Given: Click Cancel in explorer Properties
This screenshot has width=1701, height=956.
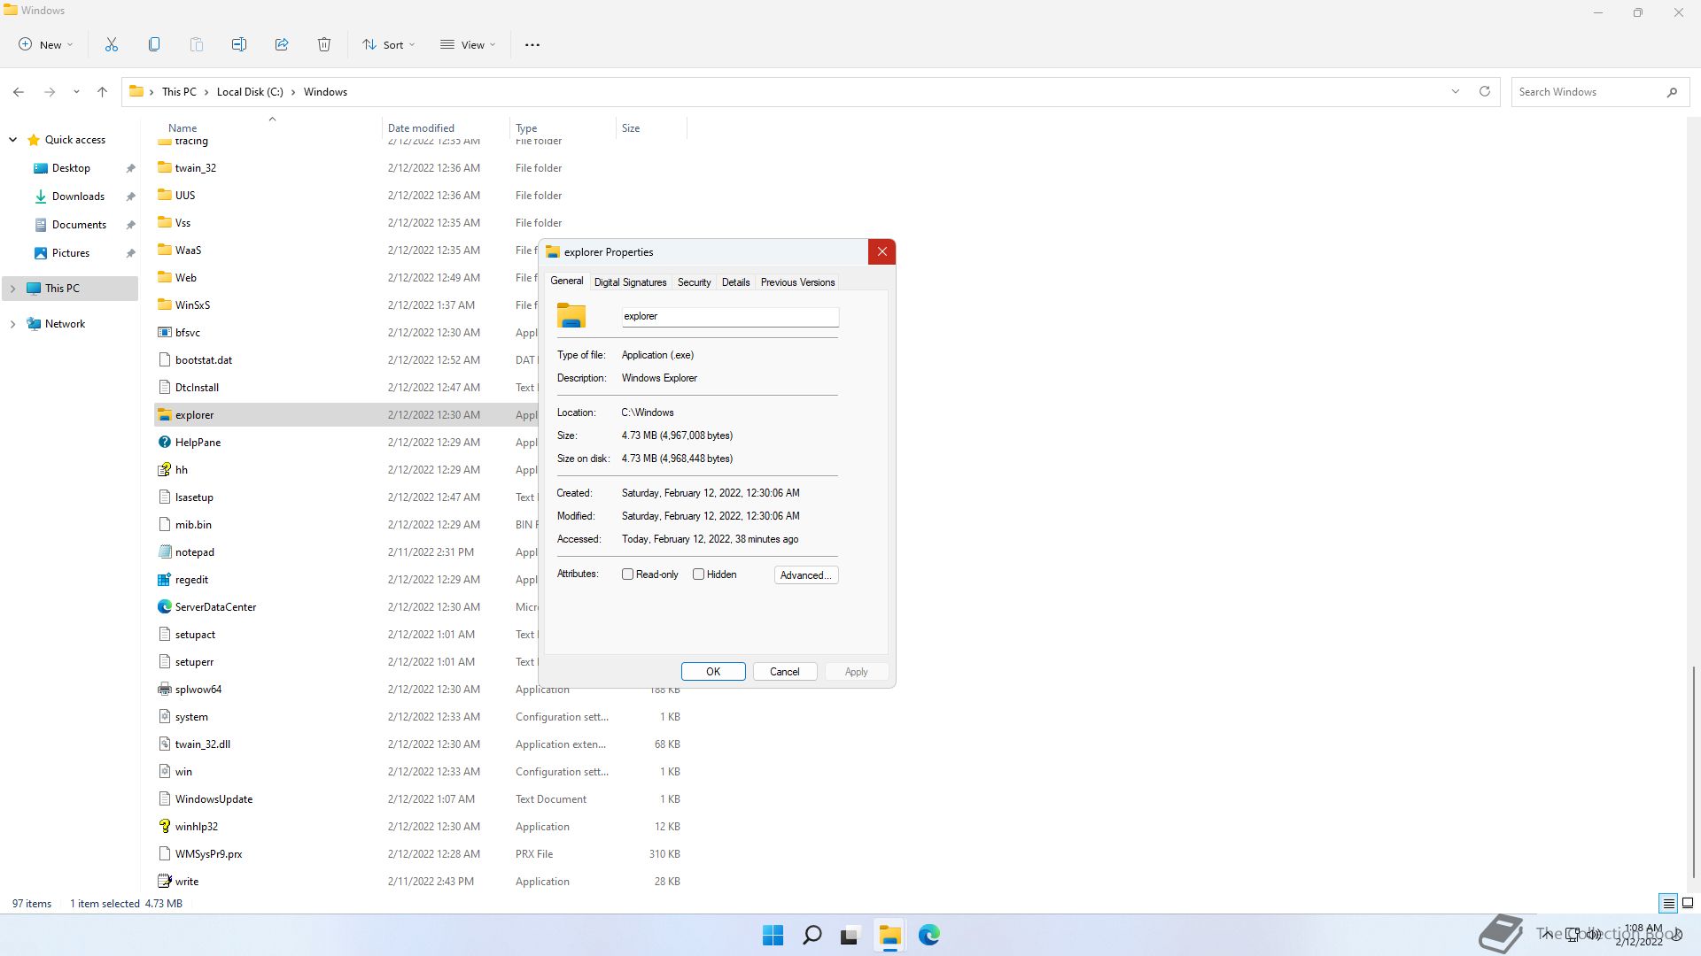Looking at the screenshot, I should [785, 672].
